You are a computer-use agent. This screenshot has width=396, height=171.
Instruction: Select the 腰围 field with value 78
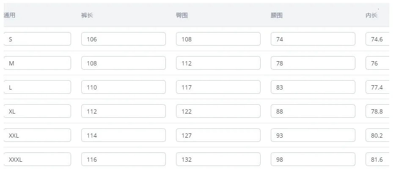pos(313,63)
